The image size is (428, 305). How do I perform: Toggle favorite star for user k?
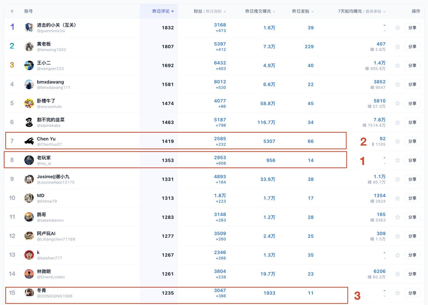398,255
